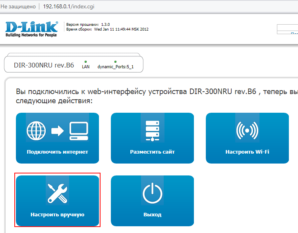Click the server rack icon
298x233 pixels.
click(x=153, y=131)
